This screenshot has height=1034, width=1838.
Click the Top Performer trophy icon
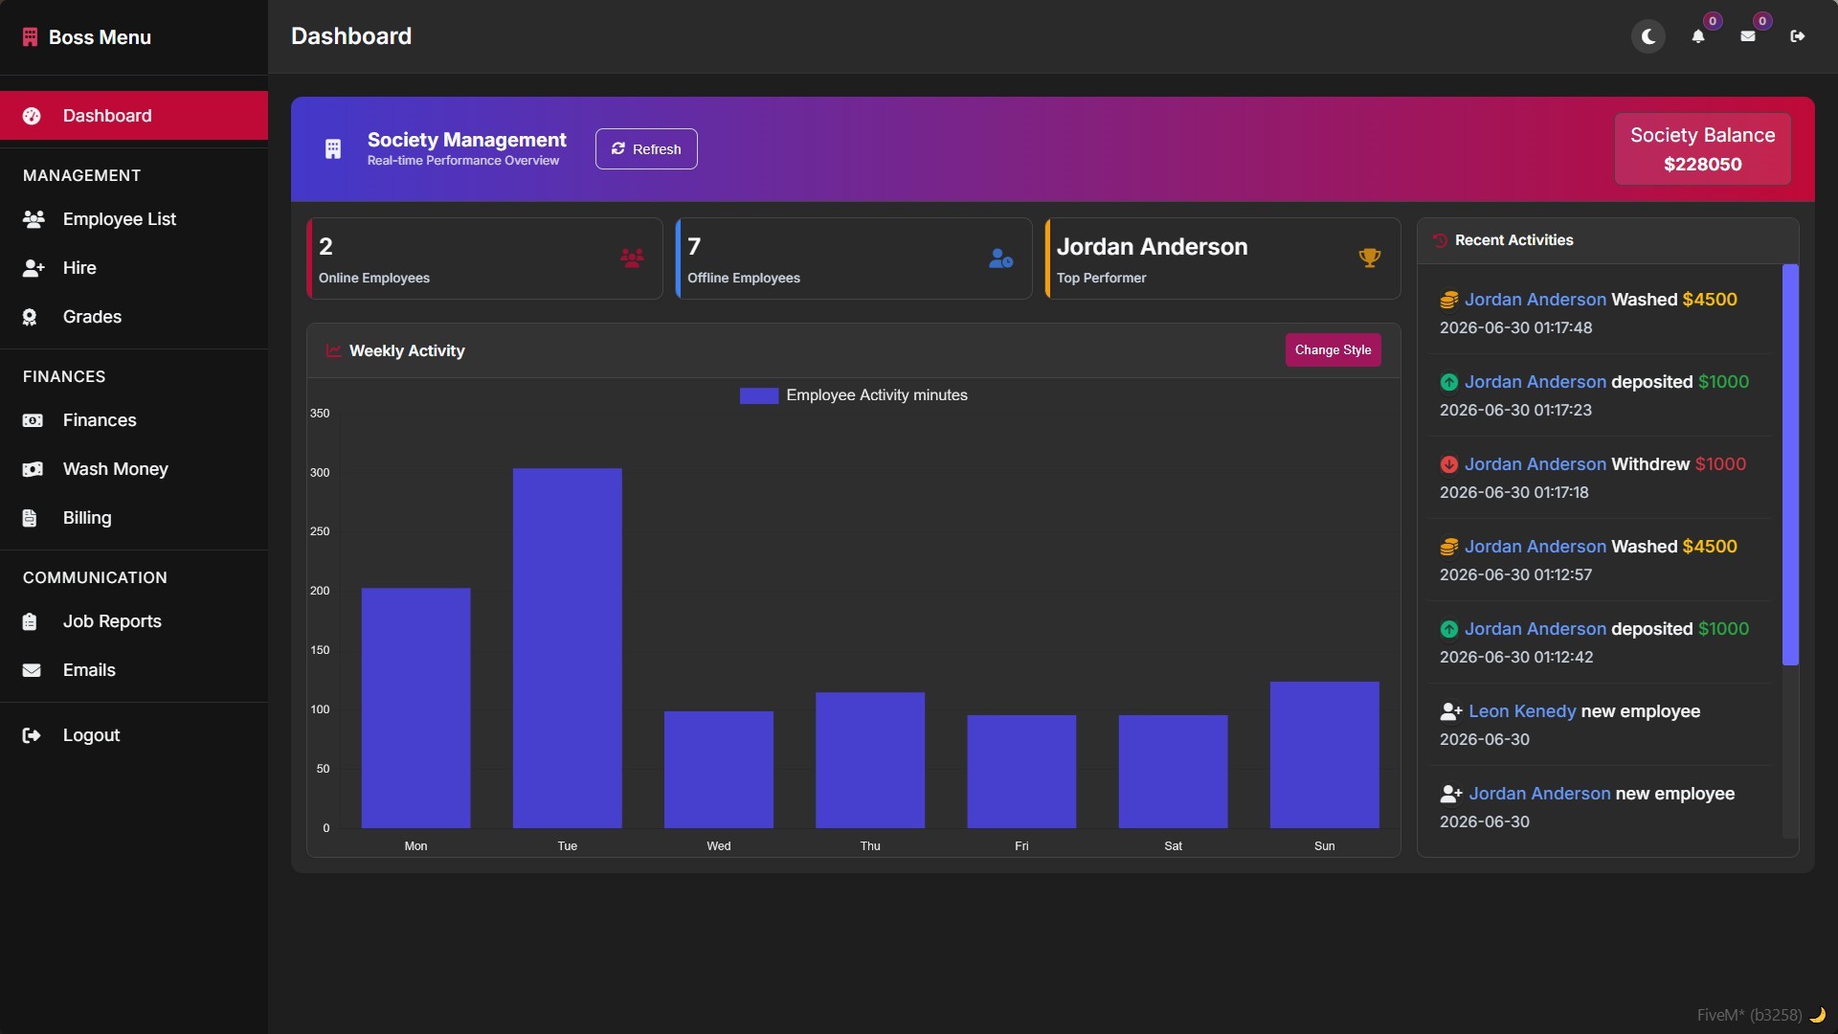tap(1370, 258)
